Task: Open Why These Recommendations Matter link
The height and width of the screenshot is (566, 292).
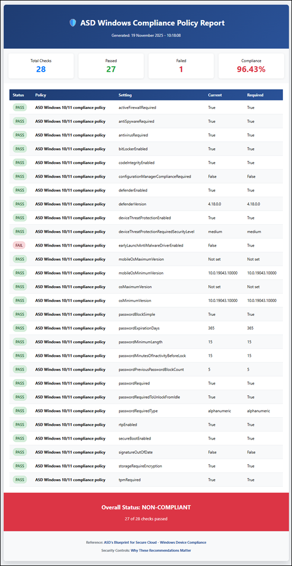Action: click(161, 551)
